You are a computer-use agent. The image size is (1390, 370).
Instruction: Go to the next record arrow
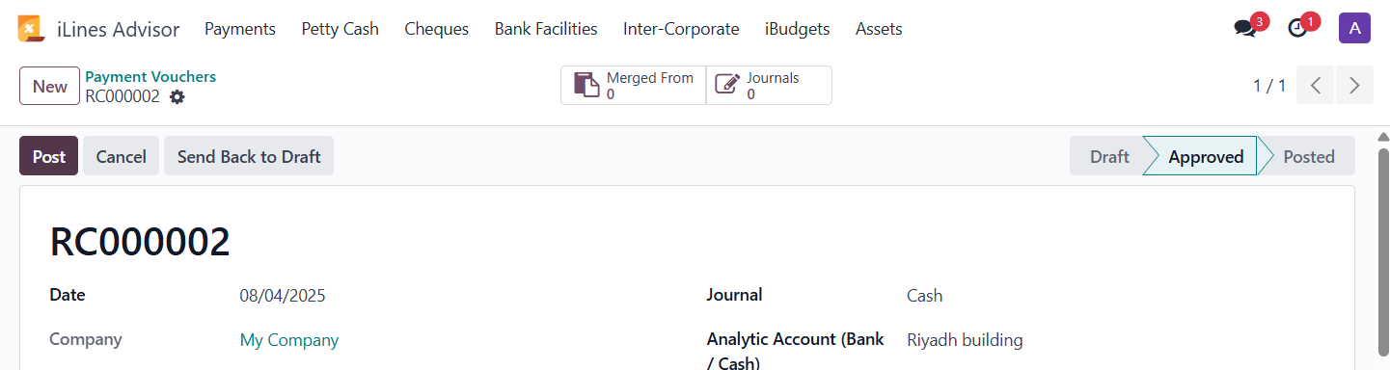(x=1354, y=85)
